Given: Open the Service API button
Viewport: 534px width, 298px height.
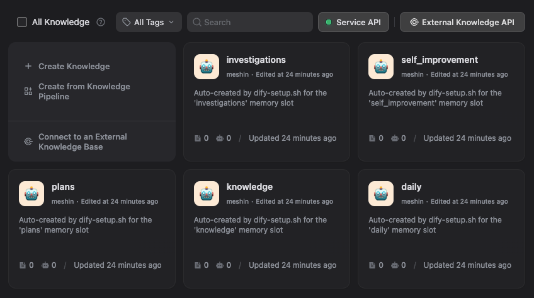Looking at the screenshot, I should click(x=353, y=22).
